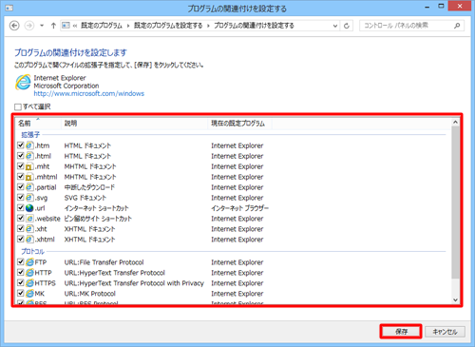Image resolution: width=475 pixels, height=347 pixels.
Task: Expand the hidden breadcrumb « chevron
Action: tap(75, 26)
